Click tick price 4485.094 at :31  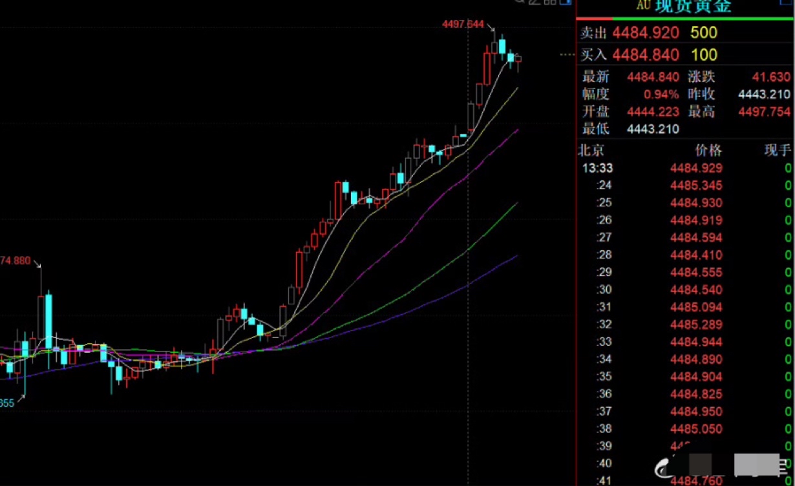click(x=696, y=308)
